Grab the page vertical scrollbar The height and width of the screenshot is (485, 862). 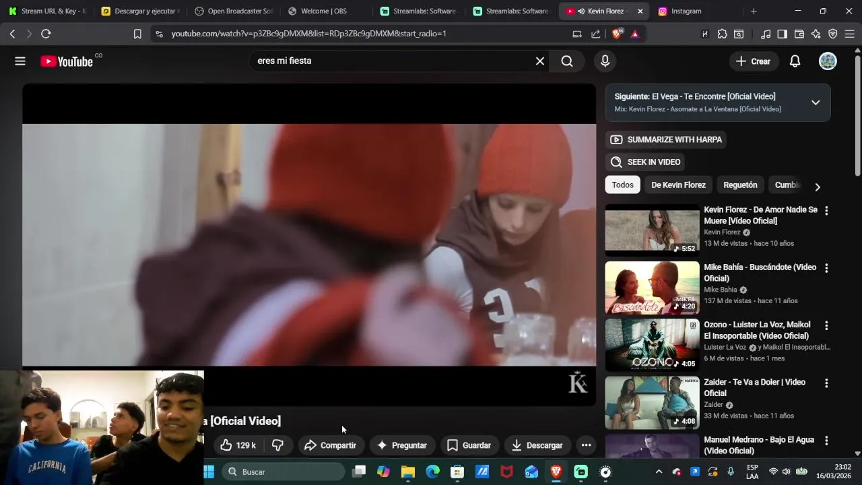(857, 115)
